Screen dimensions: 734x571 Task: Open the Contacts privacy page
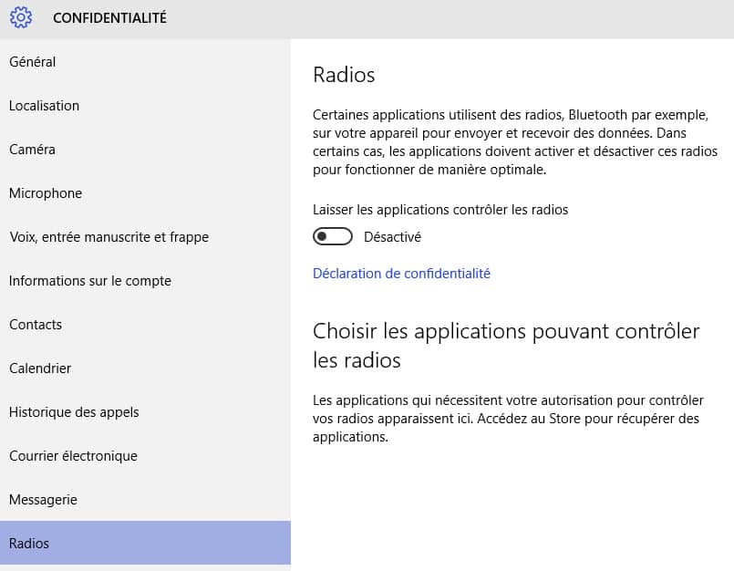145,325
